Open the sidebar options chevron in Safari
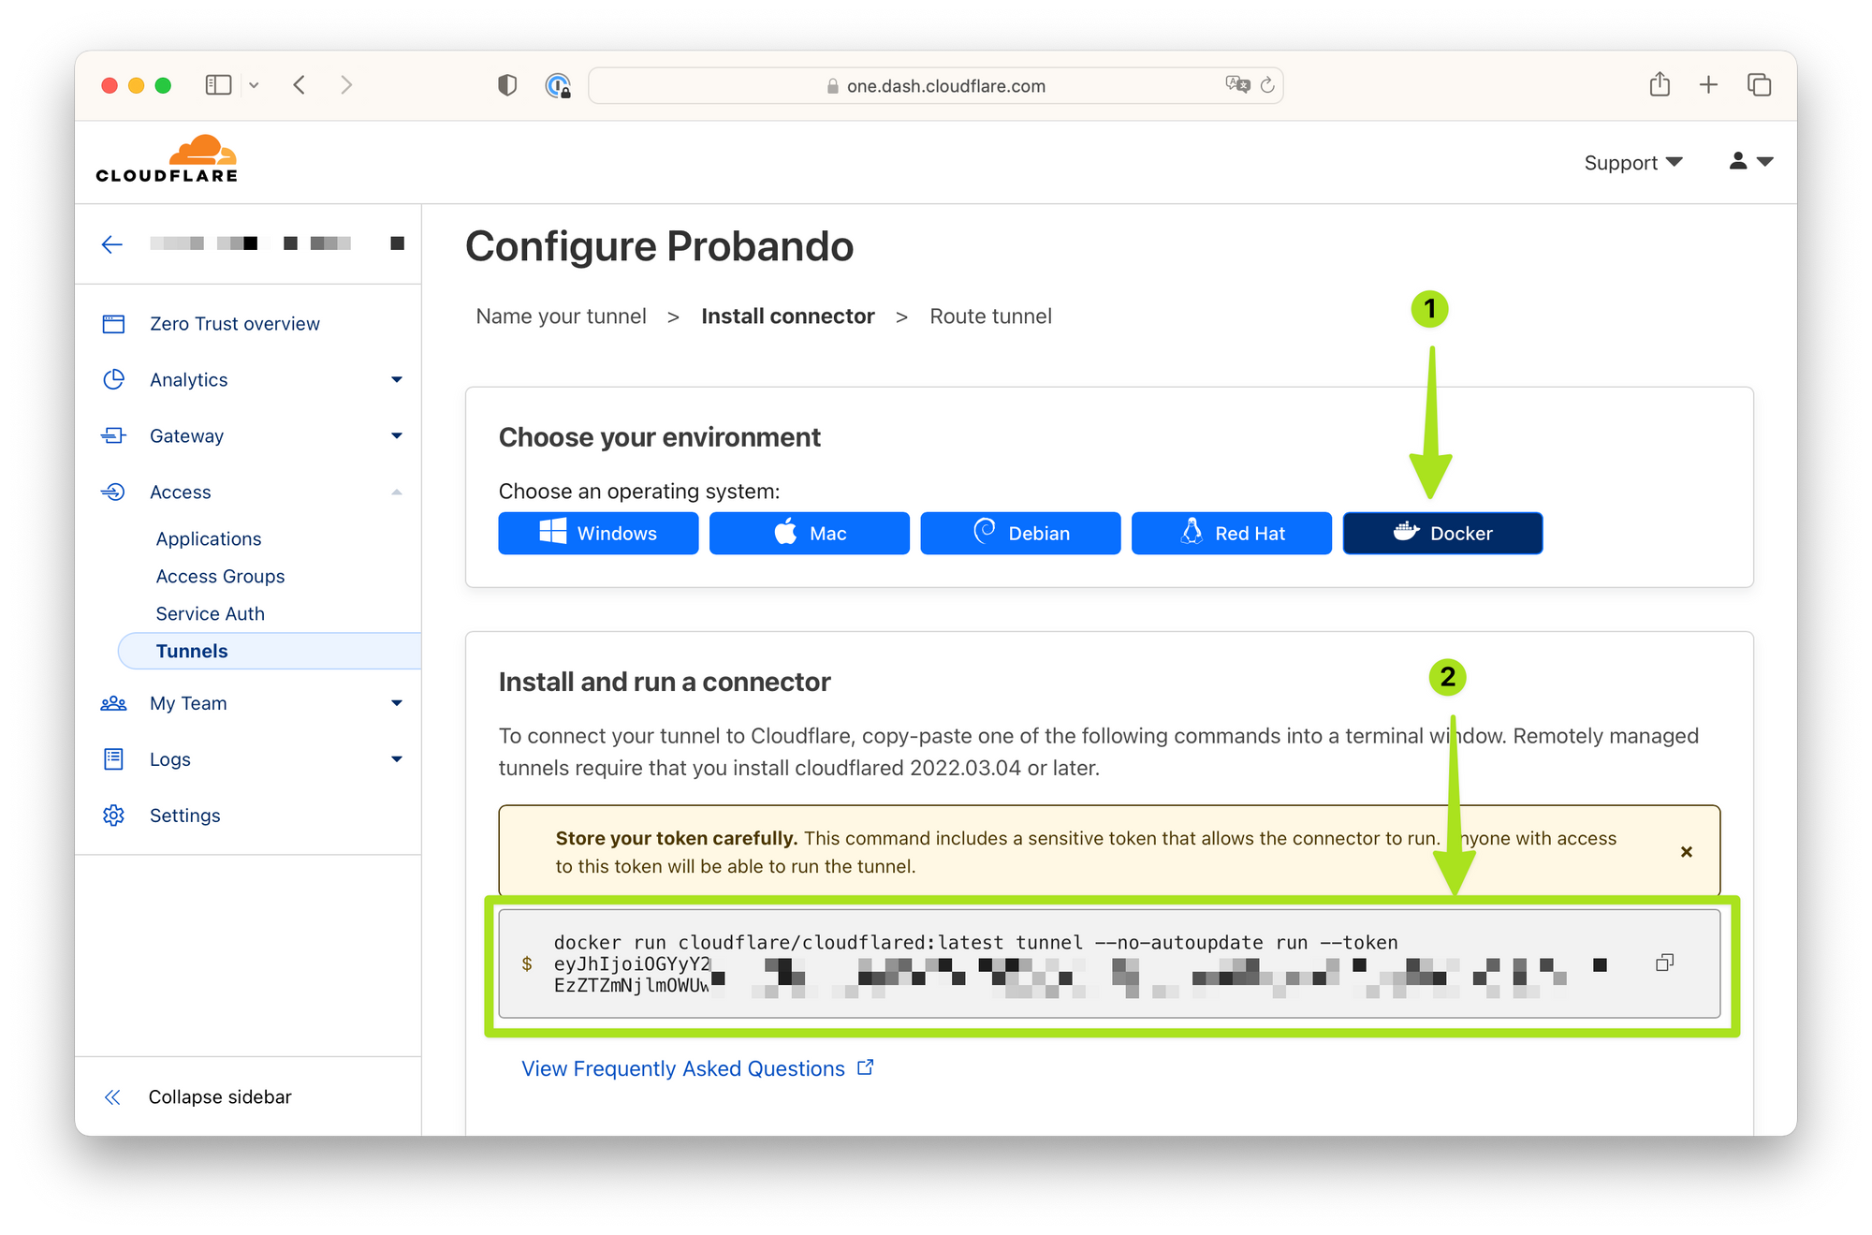The image size is (1872, 1235). 254,85
